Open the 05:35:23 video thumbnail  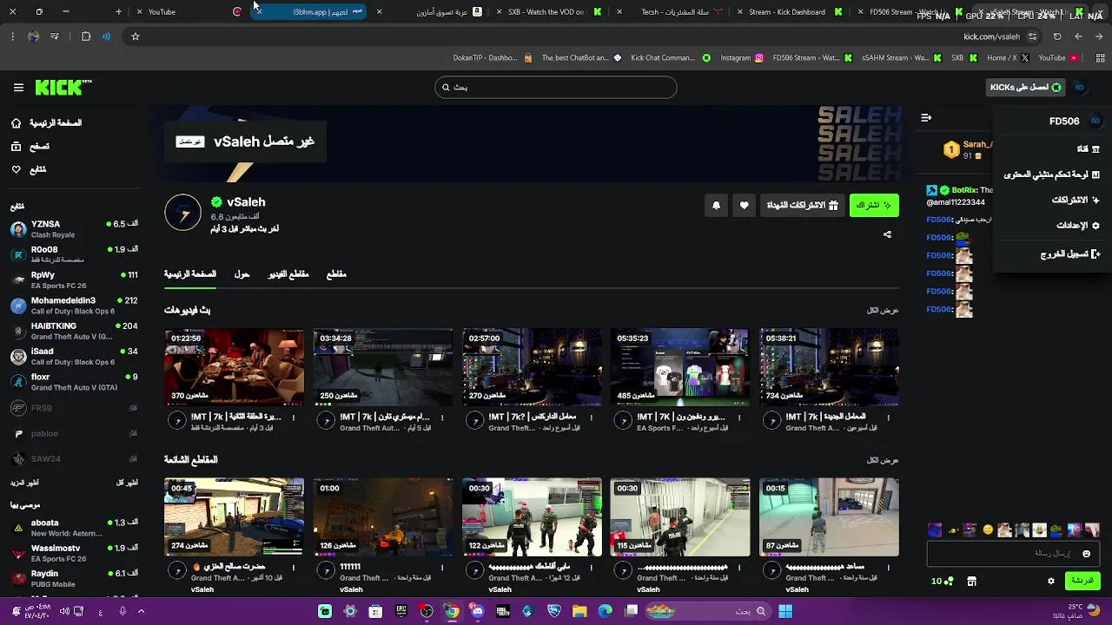pos(680,366)
